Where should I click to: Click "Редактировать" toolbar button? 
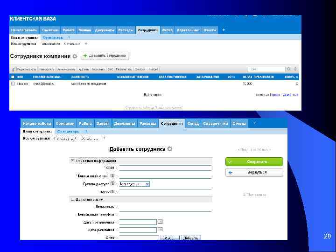pyautogui.click(x=27, y=69)
